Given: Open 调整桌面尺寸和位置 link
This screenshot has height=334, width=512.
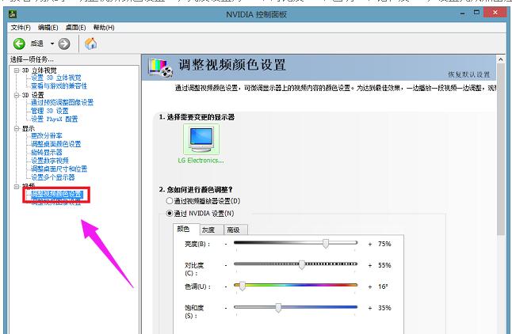Looking at the screenshot, I should pos(59,169).
